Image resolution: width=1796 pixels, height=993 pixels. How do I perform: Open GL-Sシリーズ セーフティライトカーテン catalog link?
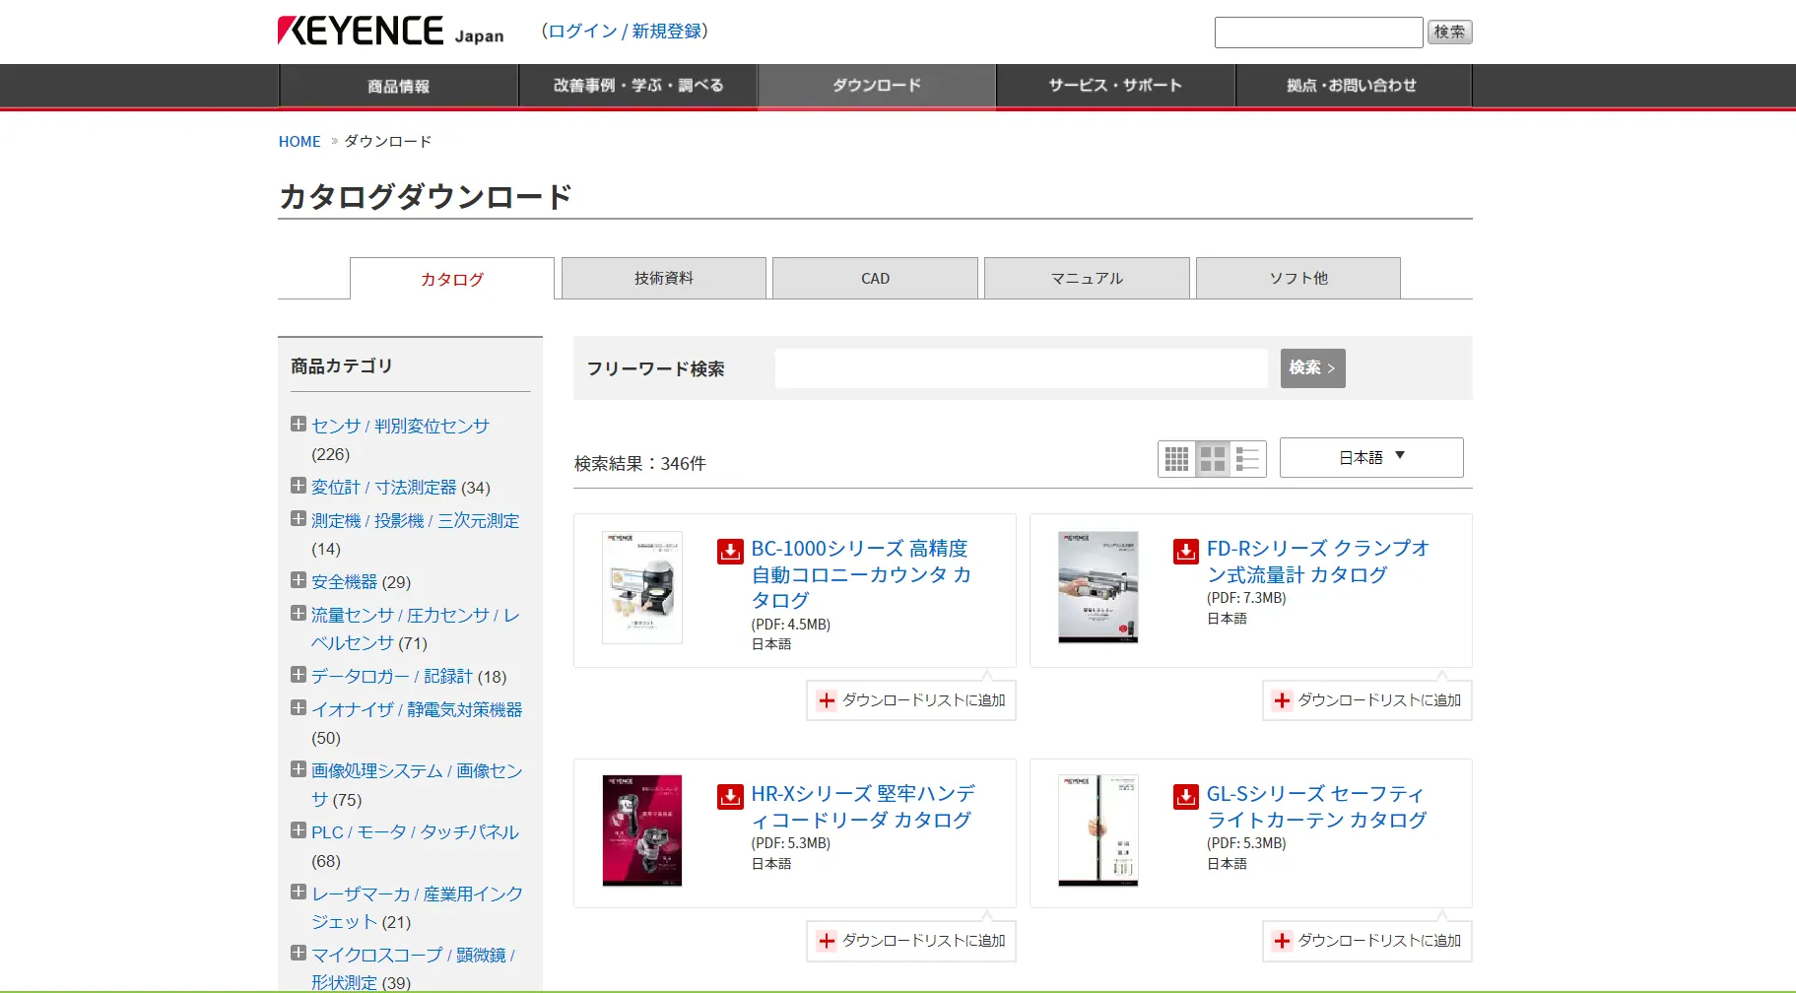(1316, 807)
